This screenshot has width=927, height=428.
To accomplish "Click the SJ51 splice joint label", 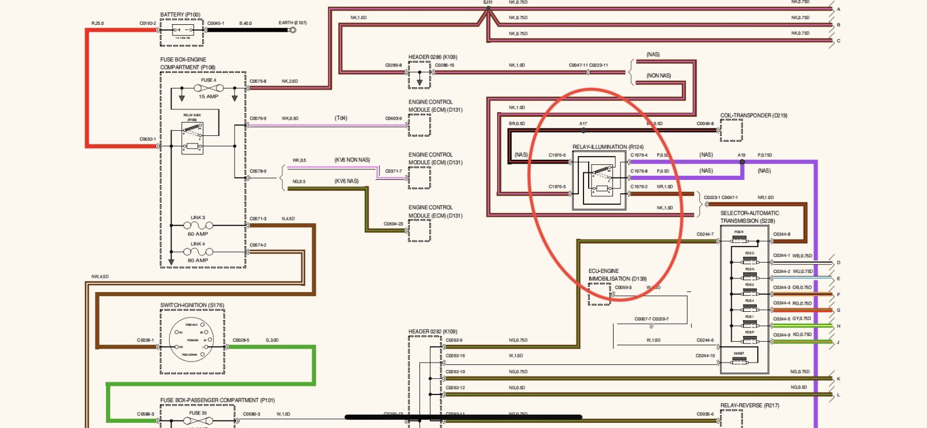I will [x=488, y=2].
